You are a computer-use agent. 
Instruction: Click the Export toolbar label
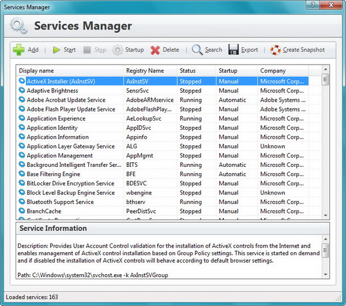249,50
